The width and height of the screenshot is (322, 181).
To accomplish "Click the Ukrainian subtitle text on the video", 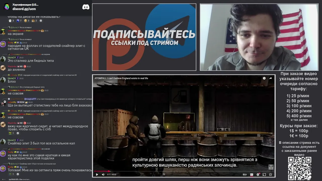I will [x=195, y=162].
